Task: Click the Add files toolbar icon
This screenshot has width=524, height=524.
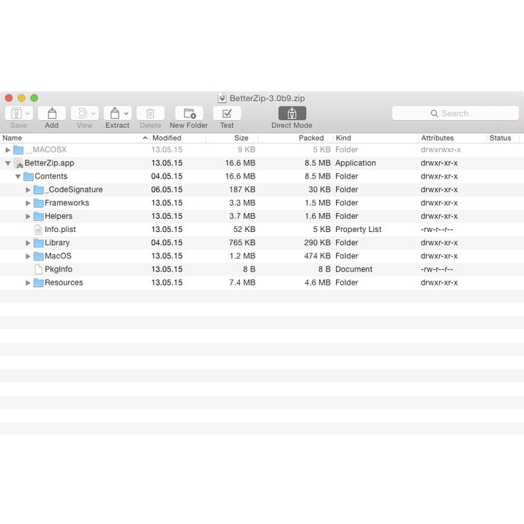Action: point(52,113)
